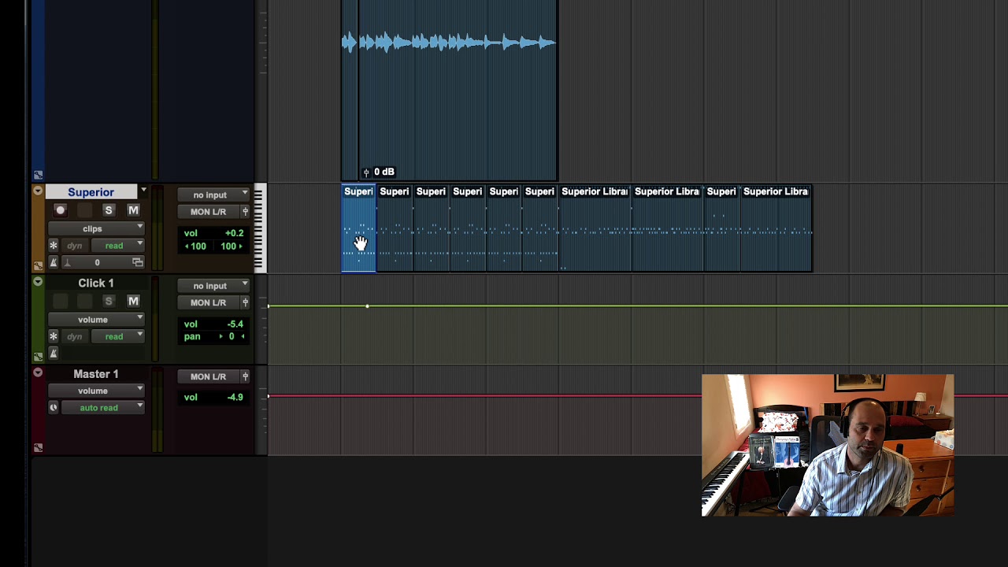Open the no input selector on Click 1 track

(x=213, y=286)
